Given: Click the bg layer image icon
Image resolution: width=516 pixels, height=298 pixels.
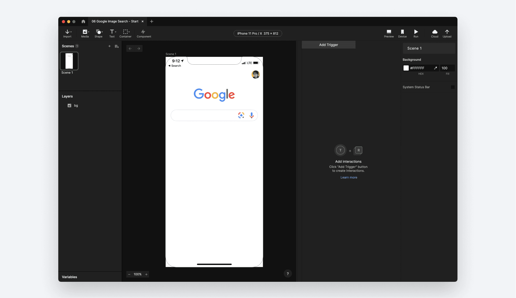Looking at the screenshot, I should (x=69, y=106).
